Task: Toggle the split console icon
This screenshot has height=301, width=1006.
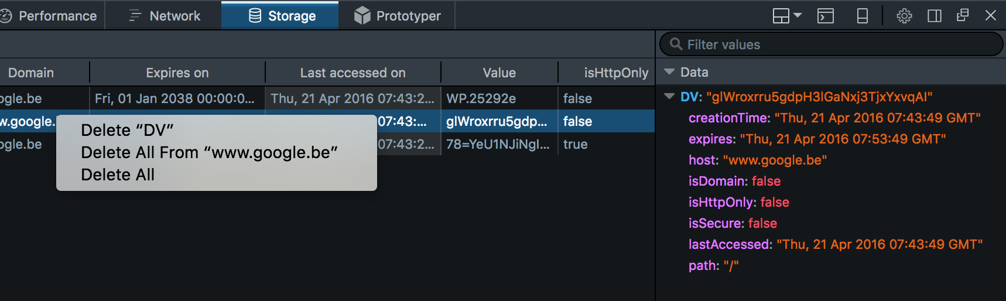Action: point(826,16)
